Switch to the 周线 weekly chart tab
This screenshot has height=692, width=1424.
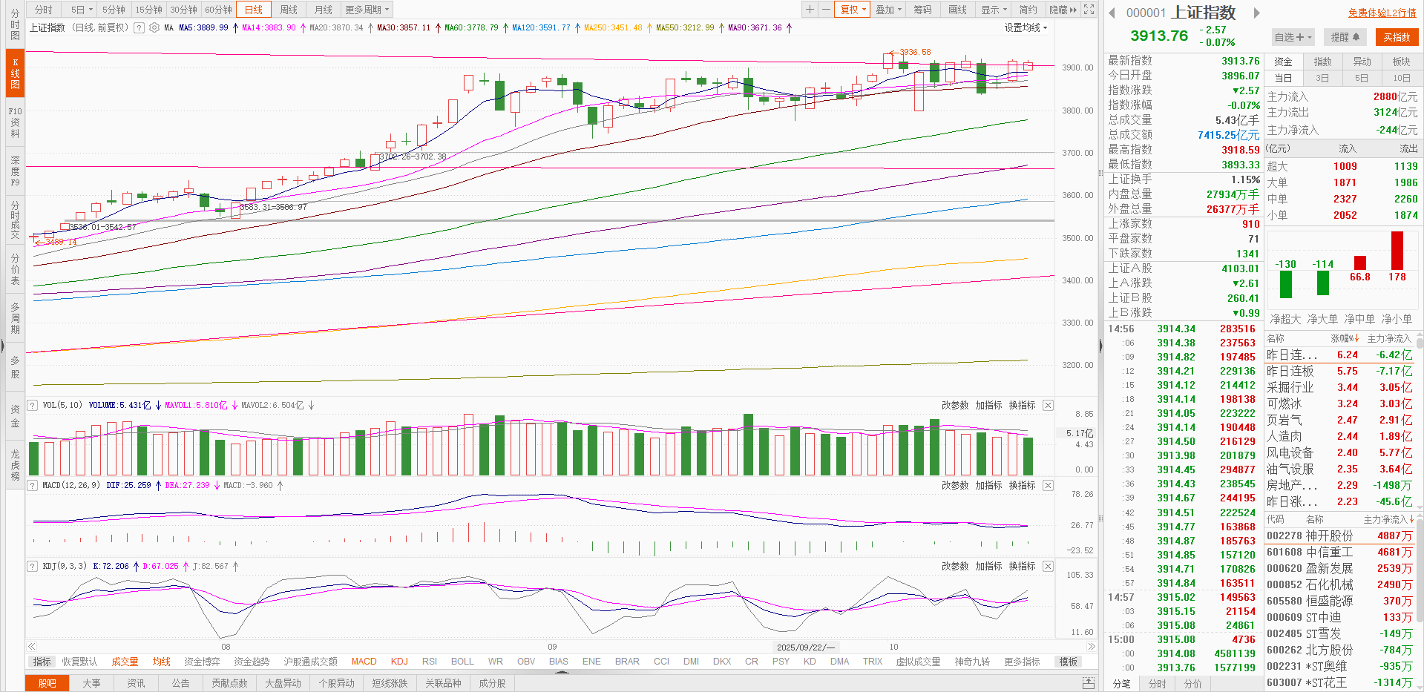point(289,10)
